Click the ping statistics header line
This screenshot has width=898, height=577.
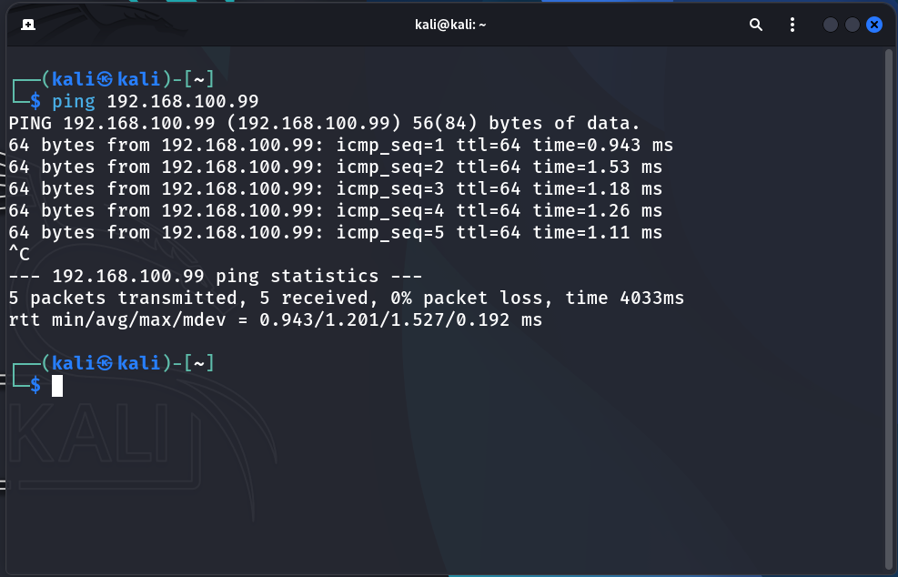pos(213,276)
